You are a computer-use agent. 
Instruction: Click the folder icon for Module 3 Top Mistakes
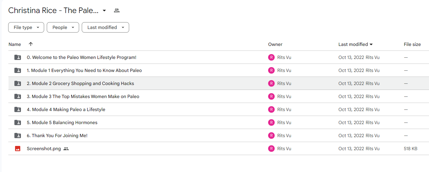[x=18, y=96]
